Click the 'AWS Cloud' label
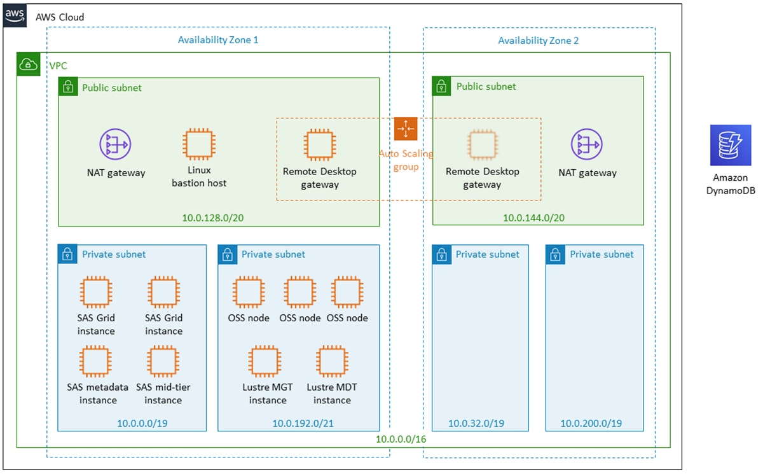The height and width of the screenshot is (474, 763). (59, 17)
